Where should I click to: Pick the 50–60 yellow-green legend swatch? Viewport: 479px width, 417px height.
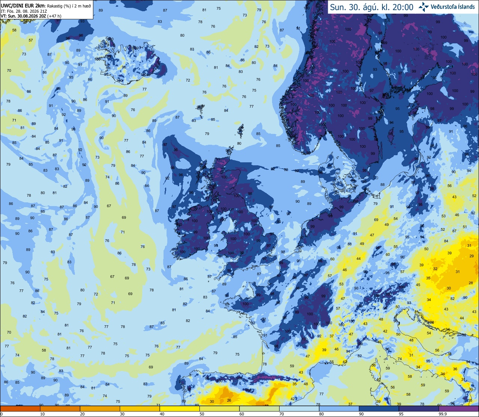(219, 408)
